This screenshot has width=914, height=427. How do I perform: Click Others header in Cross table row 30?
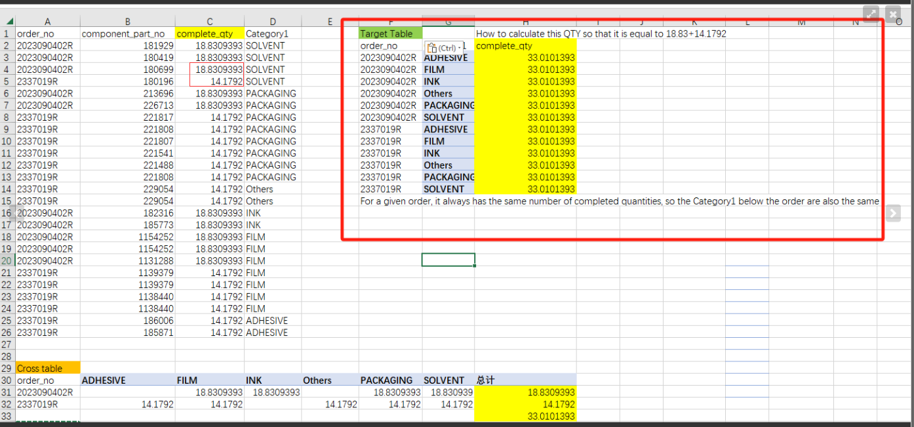coord(330,380)
